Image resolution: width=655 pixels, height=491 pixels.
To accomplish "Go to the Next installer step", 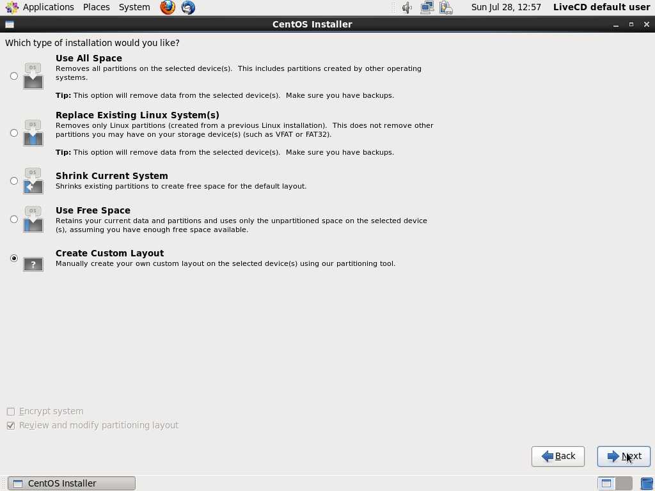I will (x=624, y=456).
